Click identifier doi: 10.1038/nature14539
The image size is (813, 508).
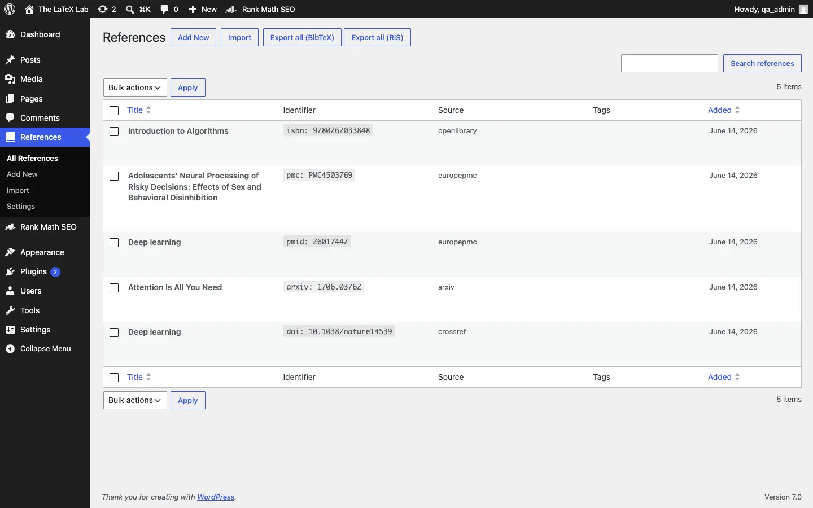(x=339, y=331)
